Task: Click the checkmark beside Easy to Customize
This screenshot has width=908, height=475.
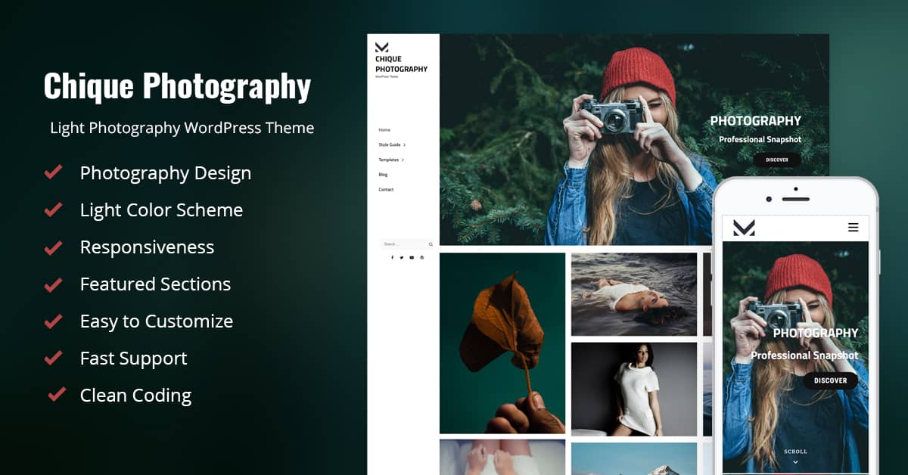Action: coord(53,321)
